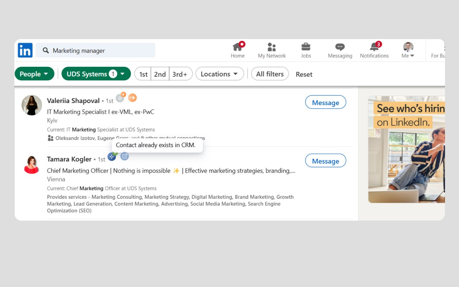The width and height of the screenshot is (459, 287).
Task: Toggle the 1st connections filter
Action: point(143,74)
